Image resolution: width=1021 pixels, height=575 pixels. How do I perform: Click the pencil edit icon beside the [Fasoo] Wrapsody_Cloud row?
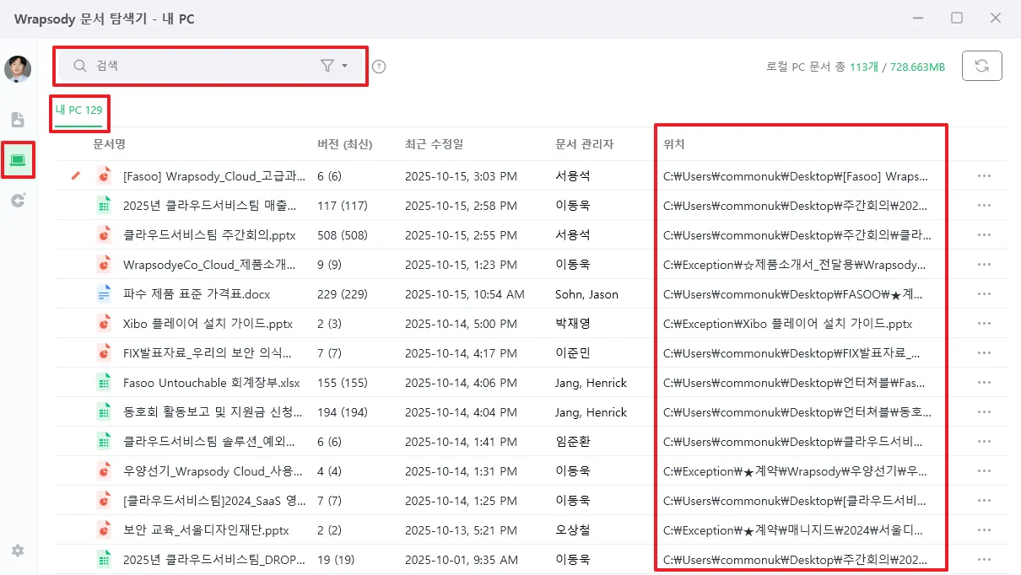(x=76, y=175)
